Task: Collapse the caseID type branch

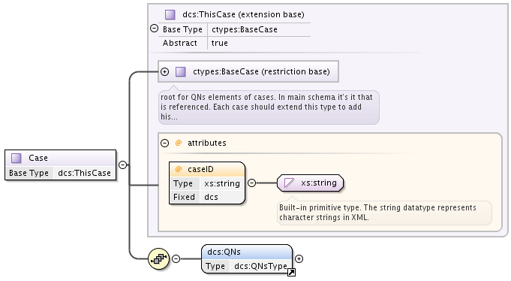Action: tap(251, 183)
